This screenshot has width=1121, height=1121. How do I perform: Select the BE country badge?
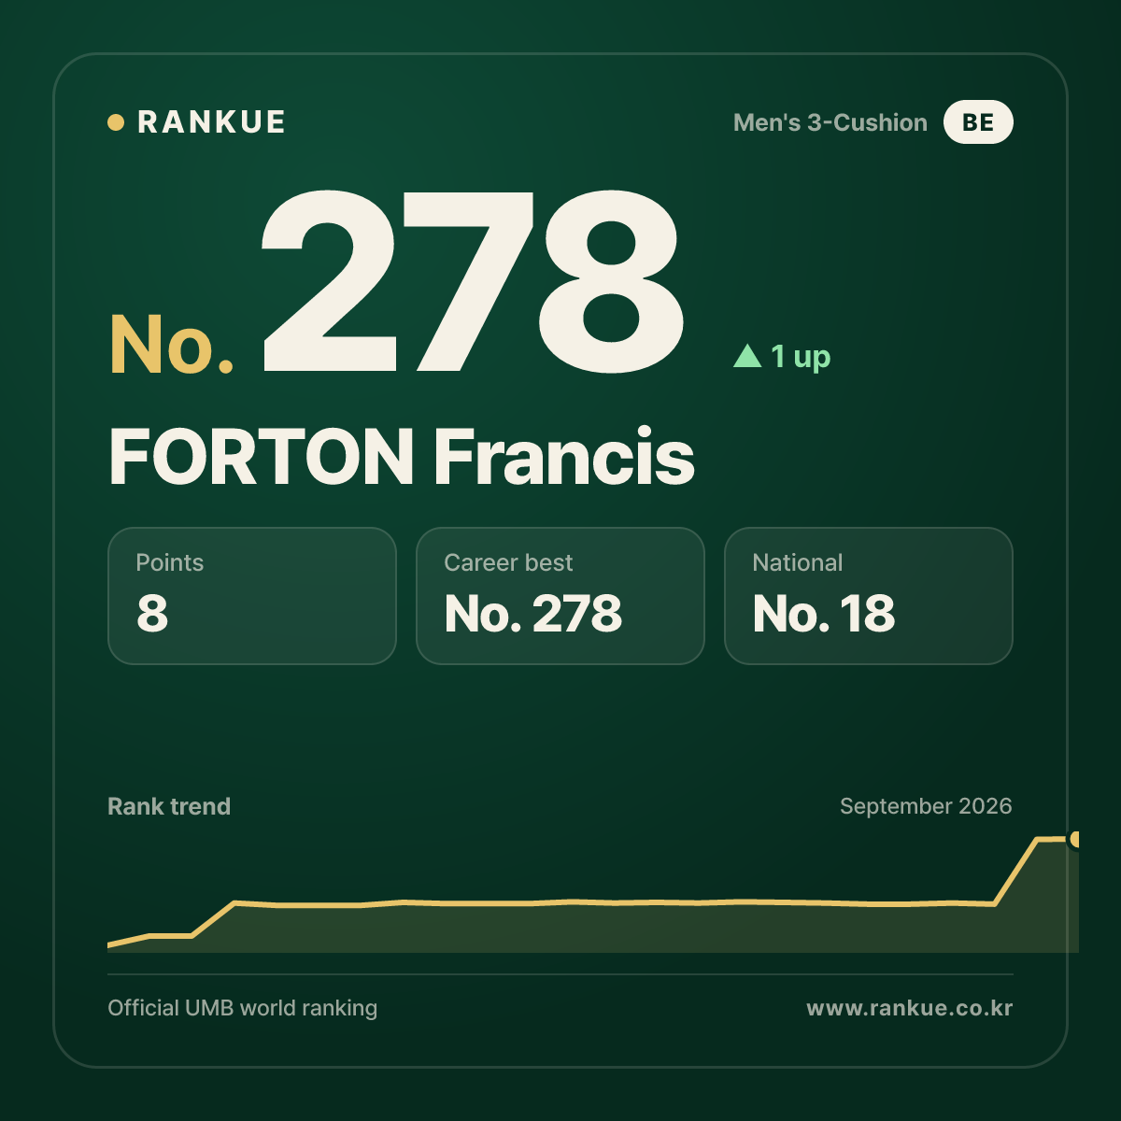coord(978,122)
